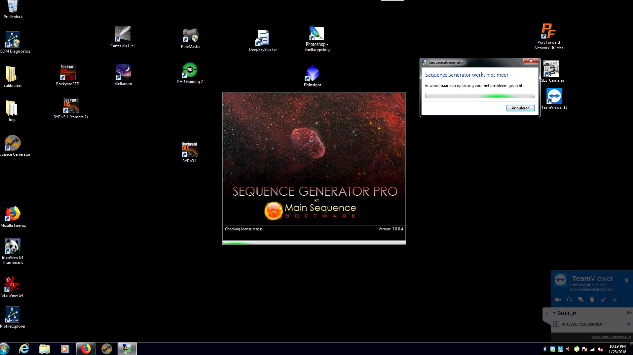633x355 pixels.
Task: Open Bluetooth tray icon
Action: pyautogui.click(x=545, y=349)
